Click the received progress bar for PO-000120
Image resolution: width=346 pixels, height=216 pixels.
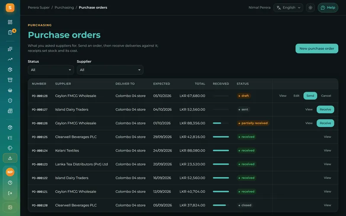point(221,205)
